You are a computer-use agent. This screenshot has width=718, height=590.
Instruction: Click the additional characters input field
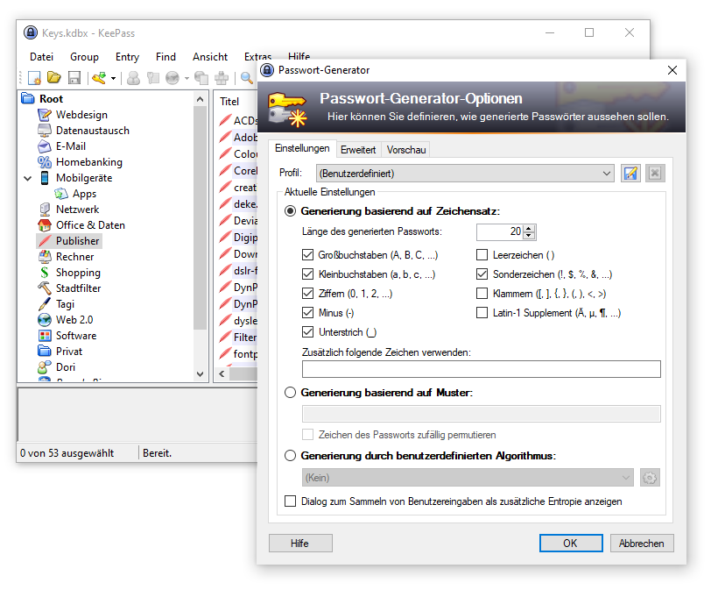click(482, 369)
